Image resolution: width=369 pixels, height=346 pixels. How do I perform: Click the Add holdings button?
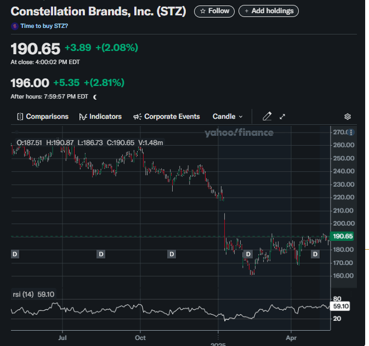click(x=269, y=11)
